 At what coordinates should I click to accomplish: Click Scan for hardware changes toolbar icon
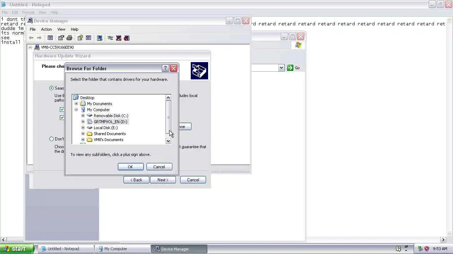point(99,38)
